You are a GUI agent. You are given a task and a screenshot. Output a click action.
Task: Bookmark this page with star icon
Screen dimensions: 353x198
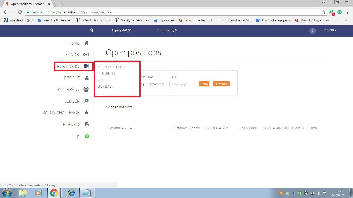[x=324, y=12]
